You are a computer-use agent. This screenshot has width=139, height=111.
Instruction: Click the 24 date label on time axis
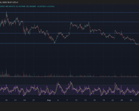click(x=25, y=100)
